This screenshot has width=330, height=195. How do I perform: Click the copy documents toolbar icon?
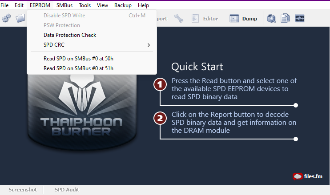pyautogui.click(x=286, y=18)
